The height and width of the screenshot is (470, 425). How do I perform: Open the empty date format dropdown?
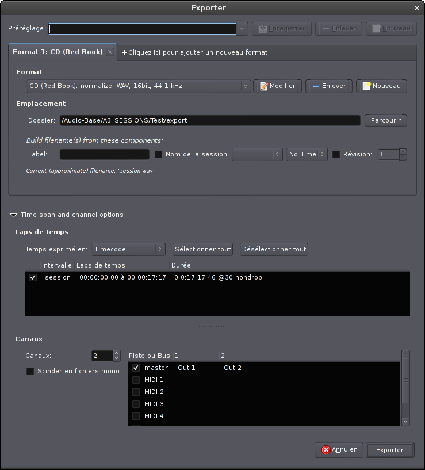[257, 154]
